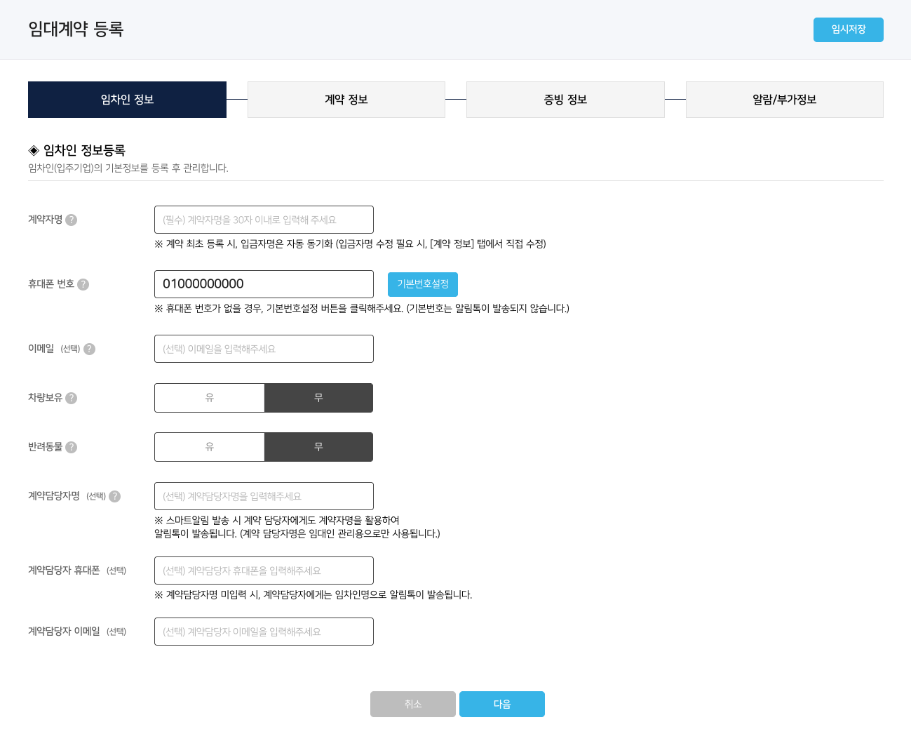Screen dimensions: 911x734
Task: Open help icon beside 계약담당자명 label
Action: click(114, 496)
